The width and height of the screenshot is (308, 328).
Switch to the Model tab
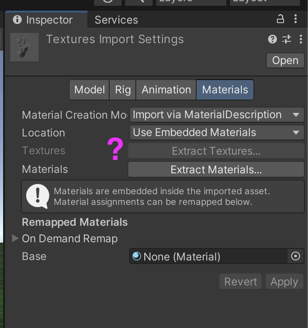pyautogui.click(x=89, y=90)
